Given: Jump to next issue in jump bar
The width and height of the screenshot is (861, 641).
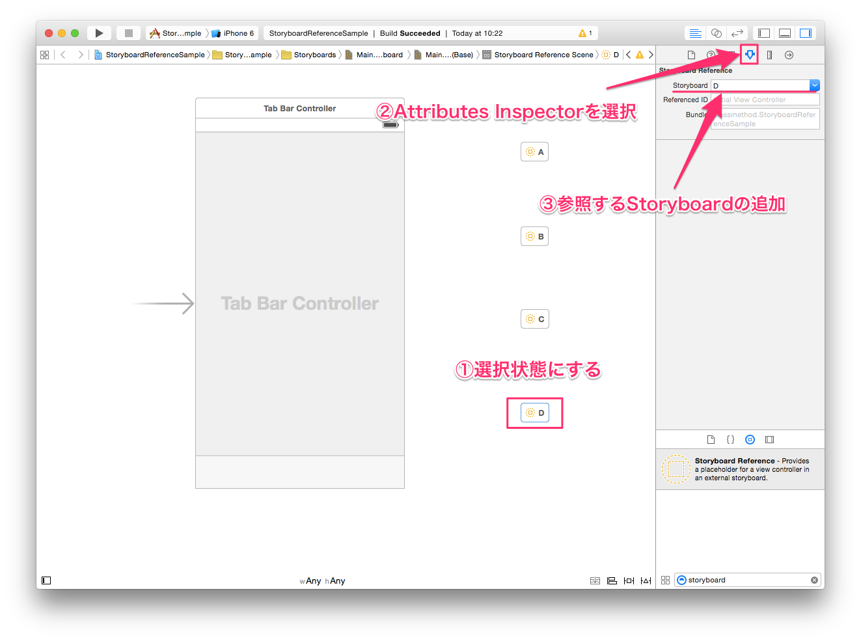Looking at the screenshot, I should point(651,55).
